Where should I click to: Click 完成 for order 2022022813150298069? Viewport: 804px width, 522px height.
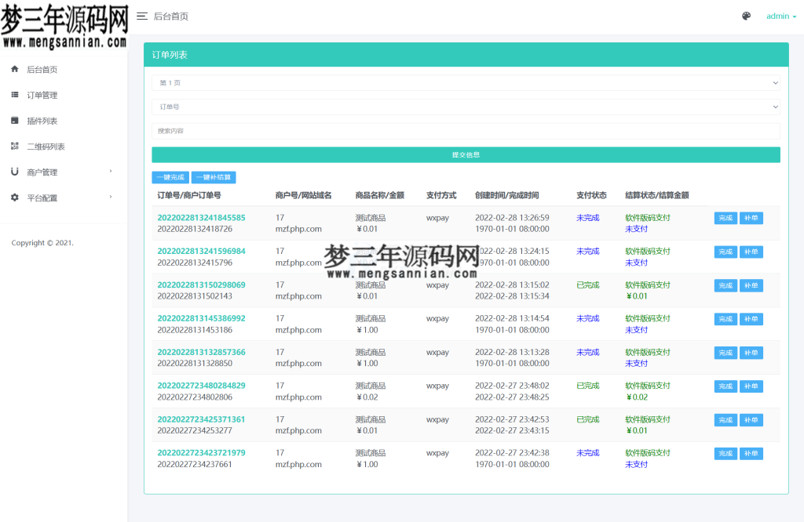click(725, 285)
